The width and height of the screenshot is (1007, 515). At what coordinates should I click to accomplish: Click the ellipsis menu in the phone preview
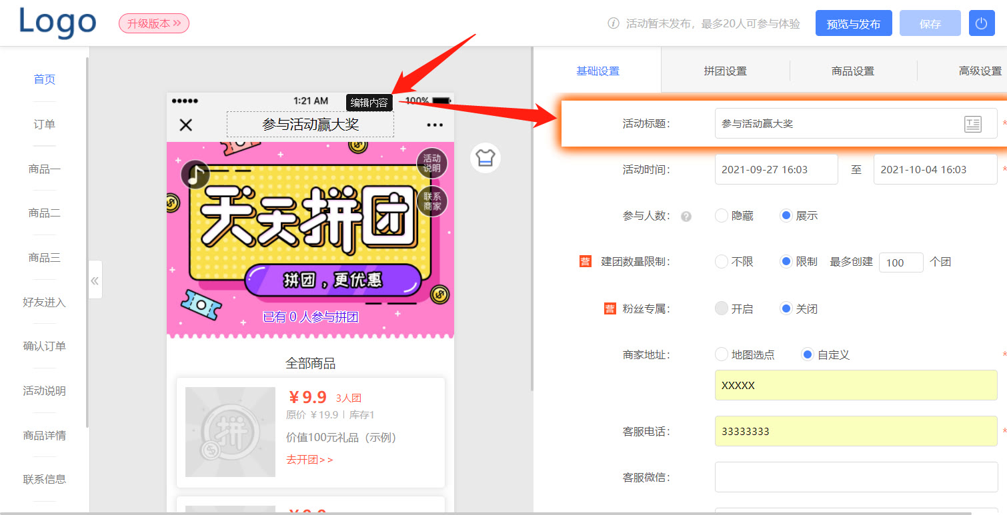435,125
